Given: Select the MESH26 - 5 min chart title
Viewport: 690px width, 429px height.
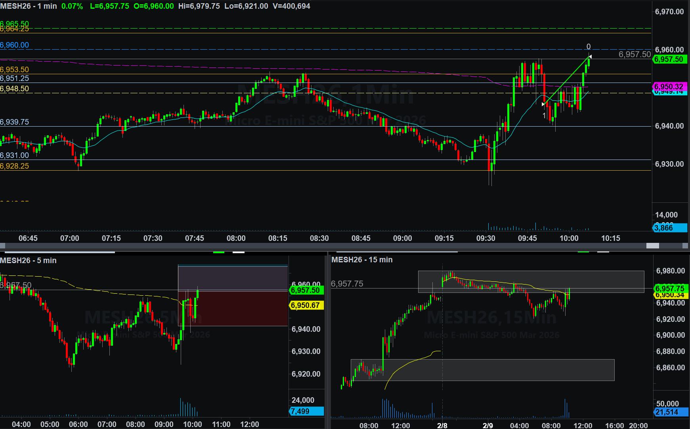Looking at the screenshot, I should (x=28, y=261).
